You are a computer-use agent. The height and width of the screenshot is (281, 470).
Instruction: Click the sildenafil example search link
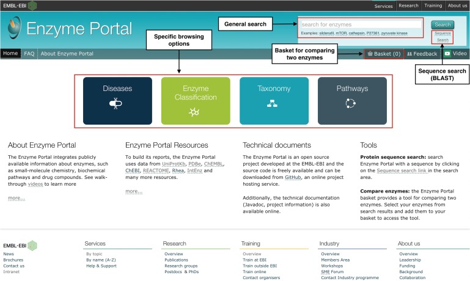pyautogui.click(x=326, y=33)
